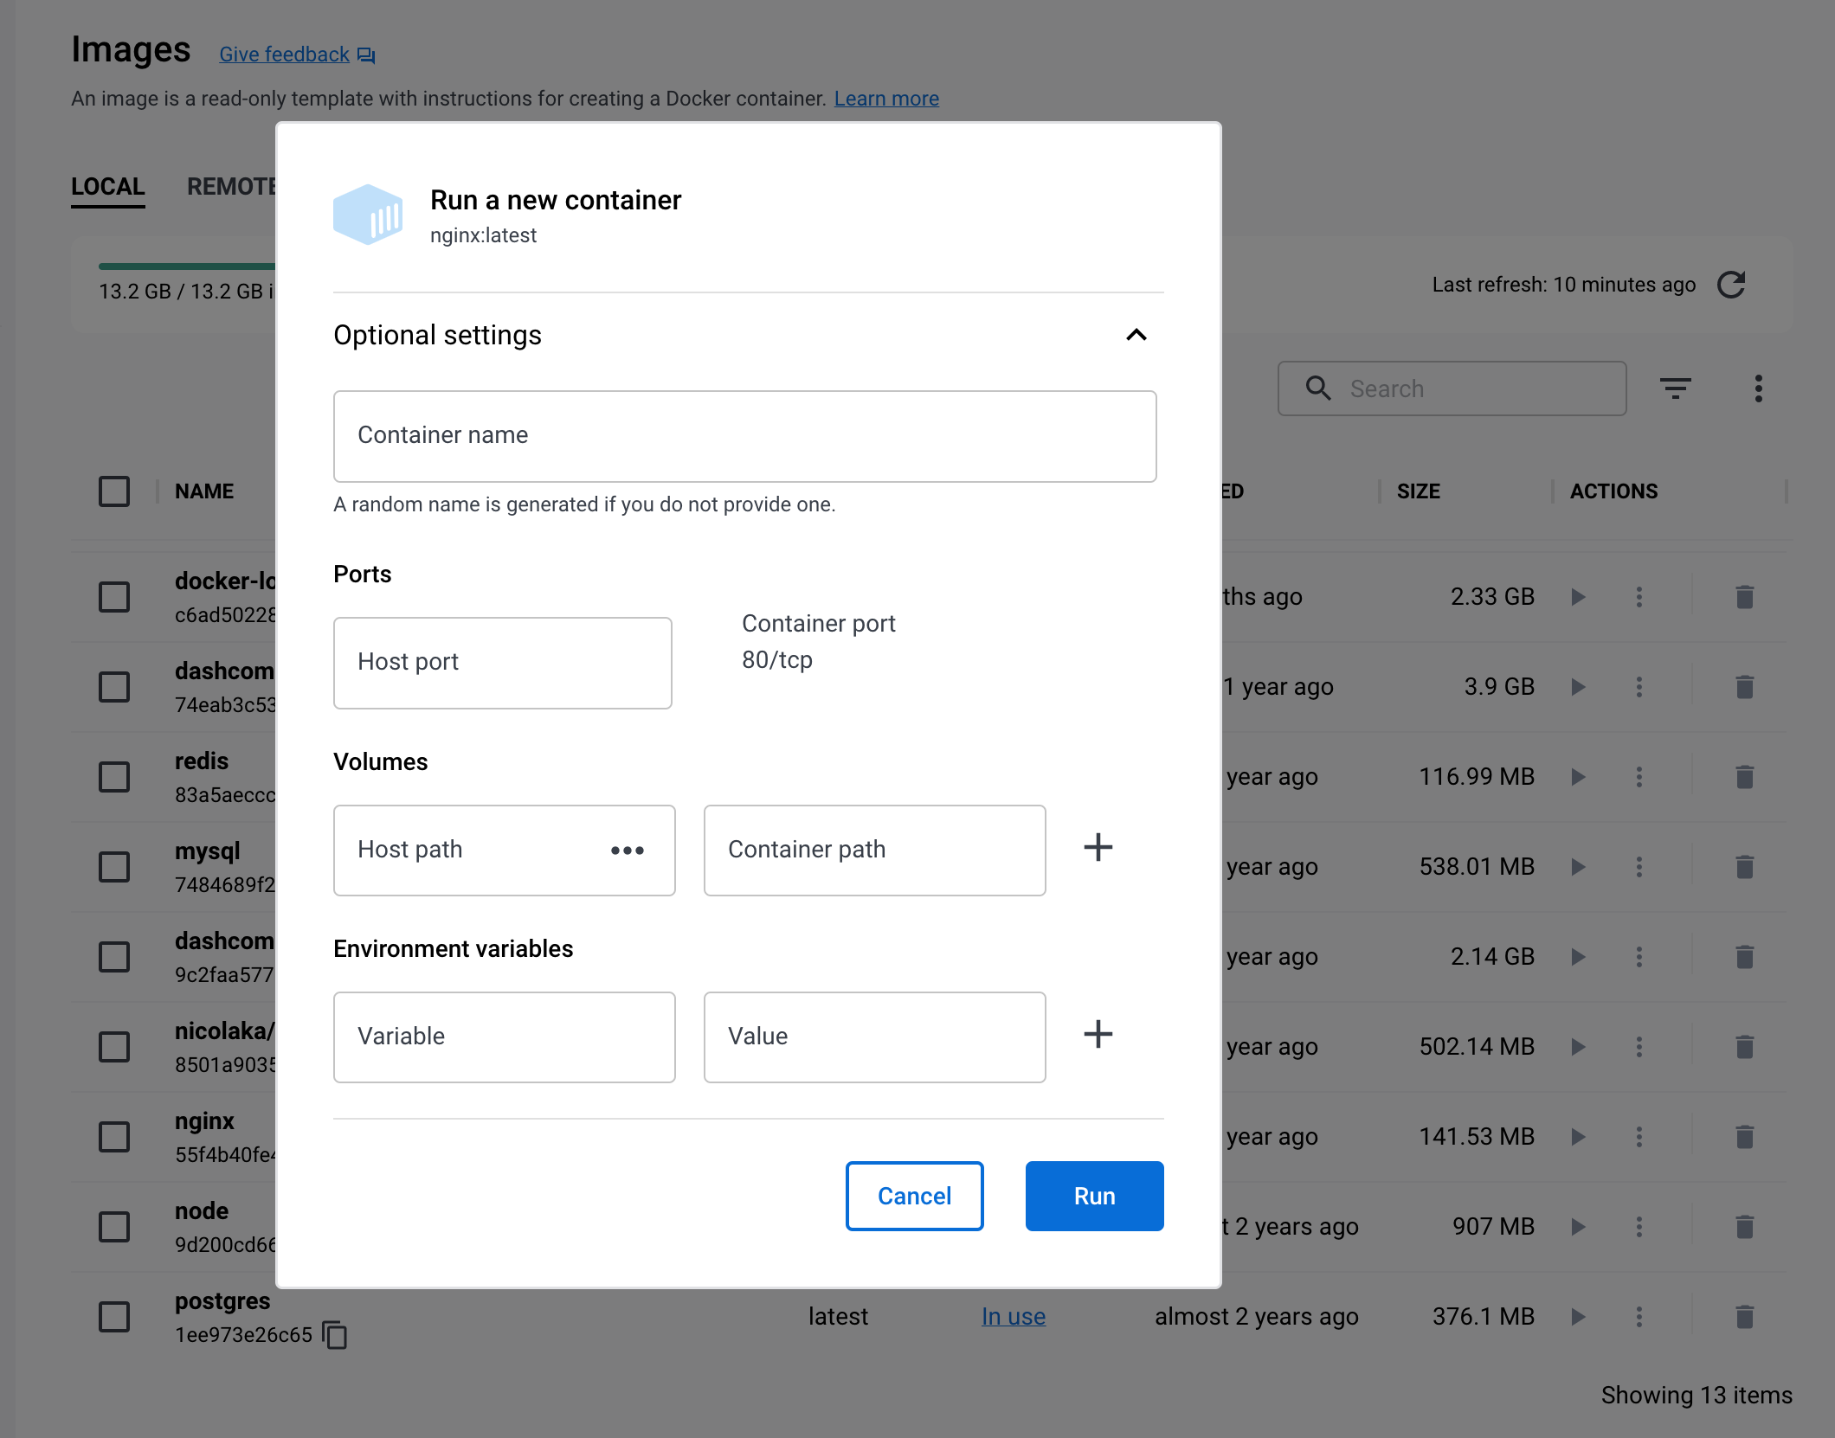The image size is (1835, 1438).
Task: Copy the postgres image ID
Action: pyautogui.click(x=335, y=1335)
